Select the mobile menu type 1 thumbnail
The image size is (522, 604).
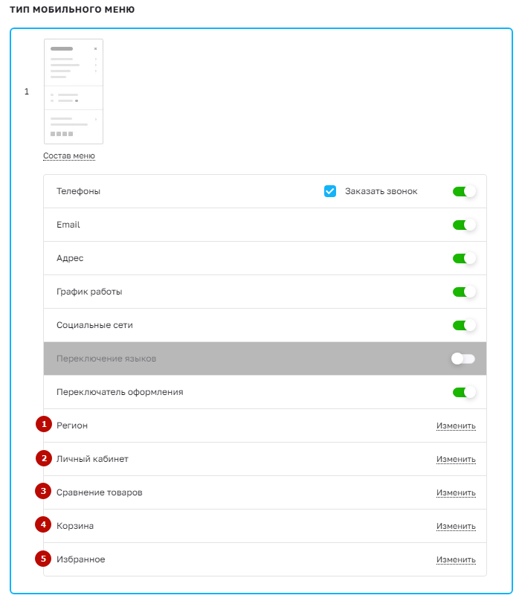[x=74, y=91]
